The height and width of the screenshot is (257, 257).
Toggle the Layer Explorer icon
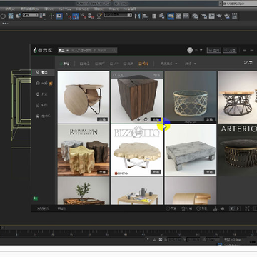tap(162, 16)
